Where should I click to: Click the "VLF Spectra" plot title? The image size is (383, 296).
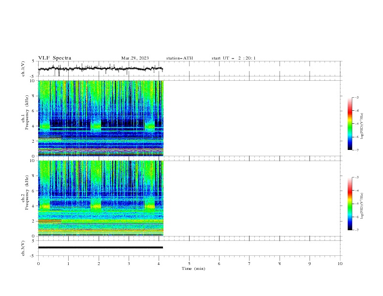tap(55, 58)
